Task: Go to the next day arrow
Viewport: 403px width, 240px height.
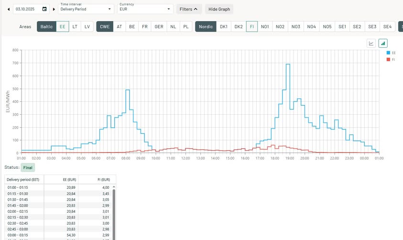Action: (54, 9)
